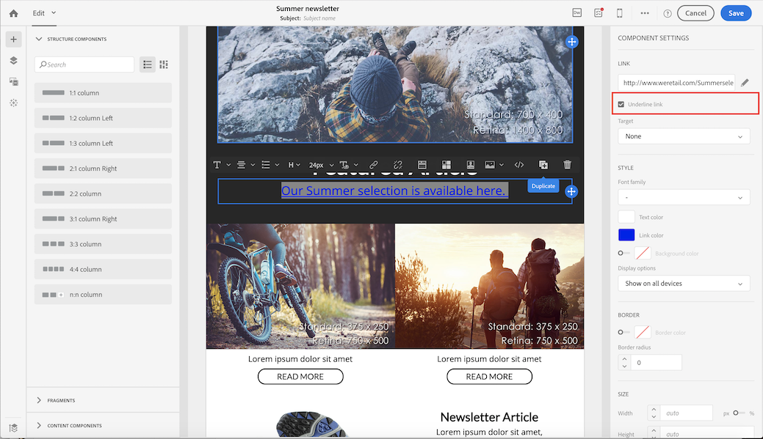Switch to grid view of components
This screenshot has width=763, height=439.
[x=164, y=64]
